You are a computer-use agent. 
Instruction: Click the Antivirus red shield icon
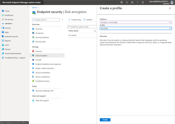(33, 51)
